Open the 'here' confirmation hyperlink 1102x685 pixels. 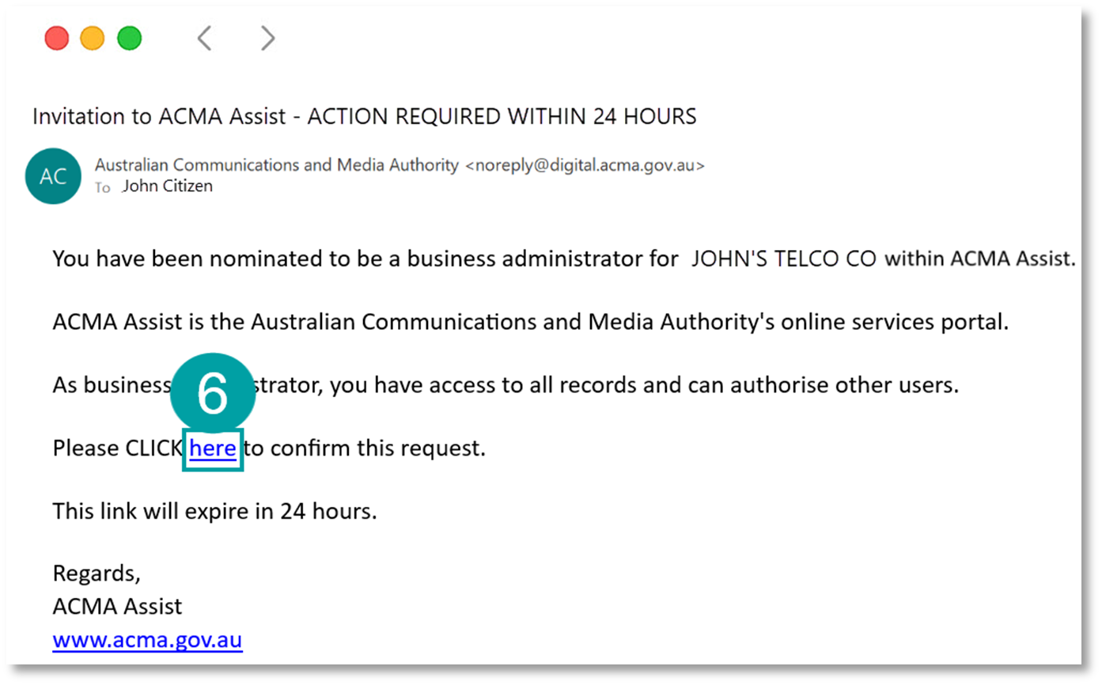pos(213,448)
